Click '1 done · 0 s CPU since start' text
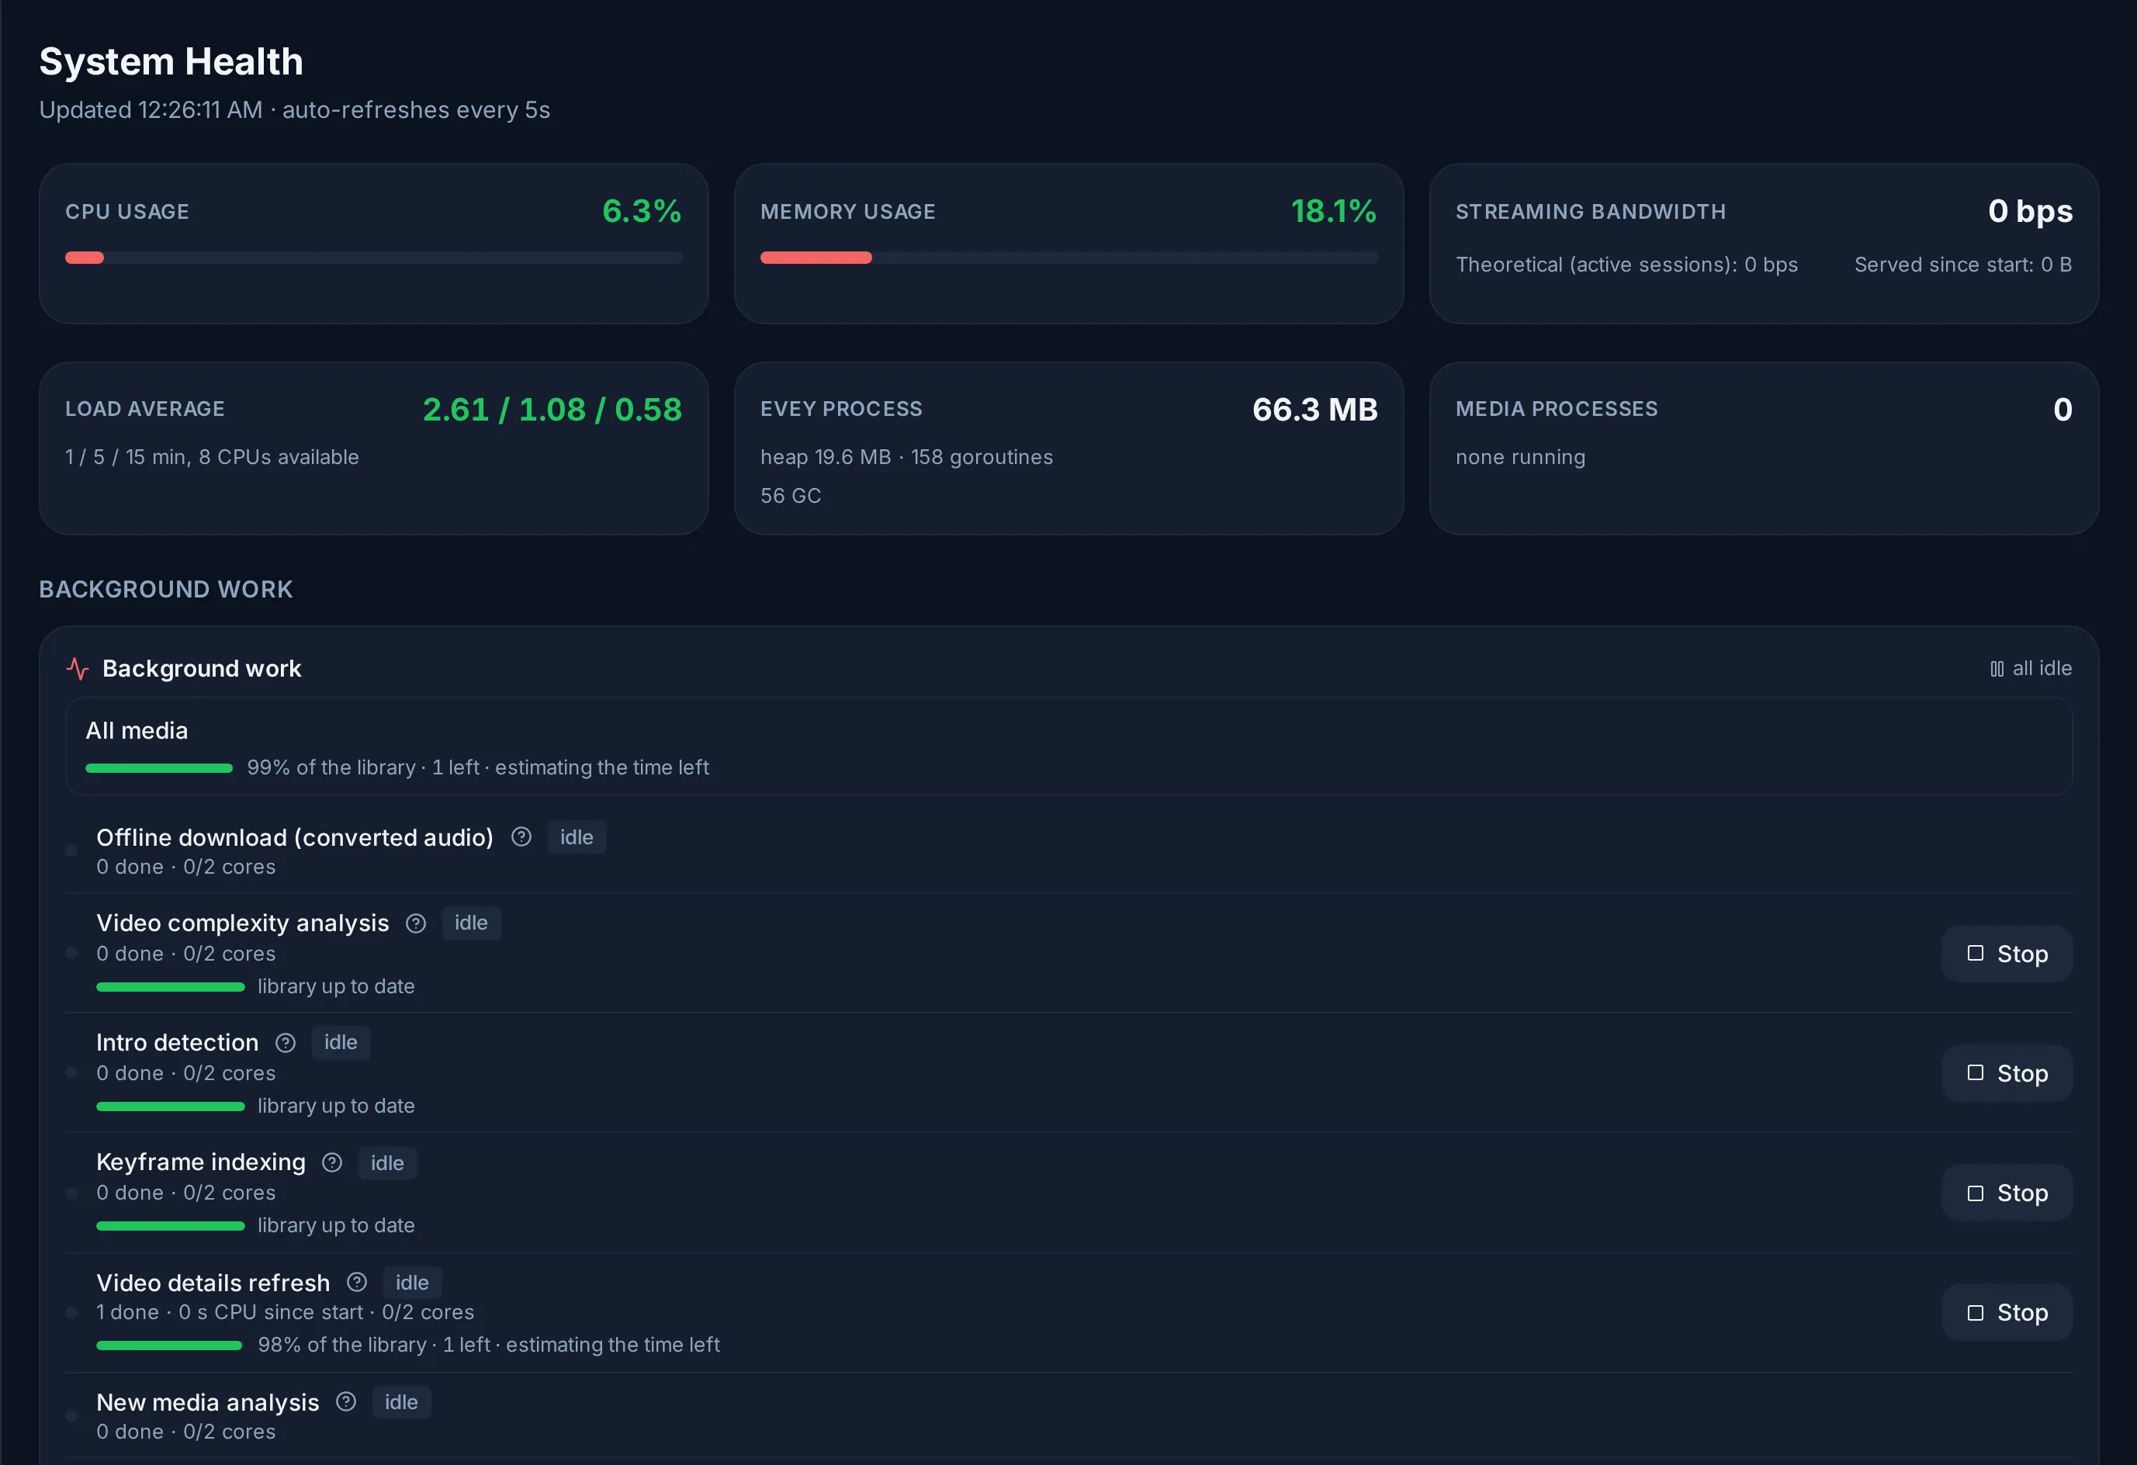Image resolution: width=2137 pixels, height=1465 pixels. [230, 1312]
